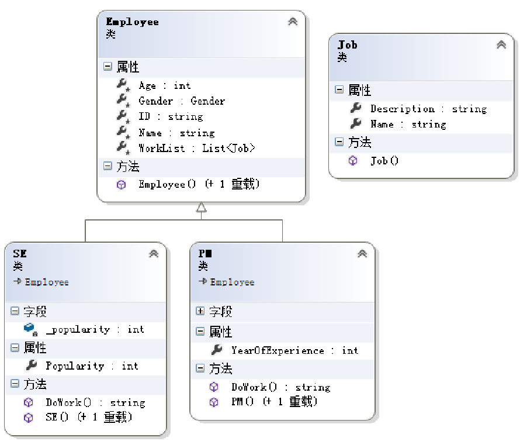Click the wrench icon beside Age property
The width and height of the screenshot is (520, 441).
pos(123,85)
